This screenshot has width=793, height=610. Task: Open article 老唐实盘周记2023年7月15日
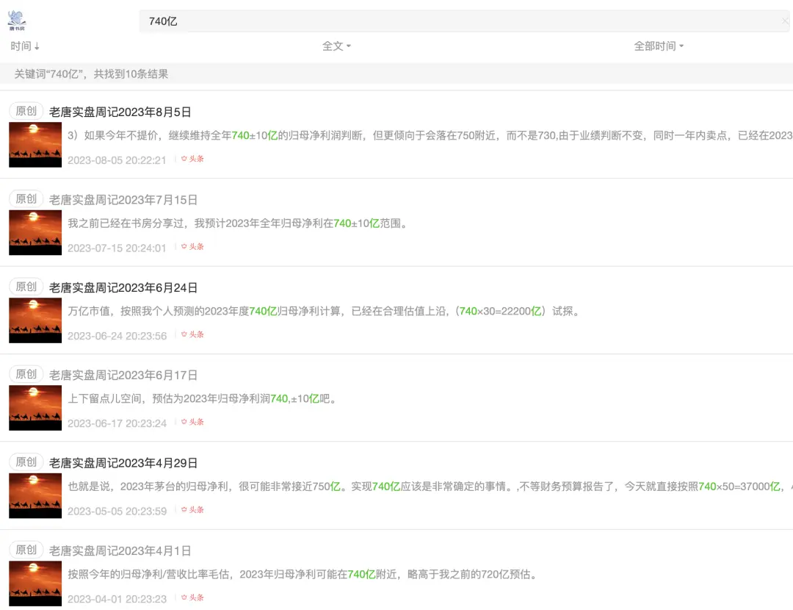click(123, 200)
